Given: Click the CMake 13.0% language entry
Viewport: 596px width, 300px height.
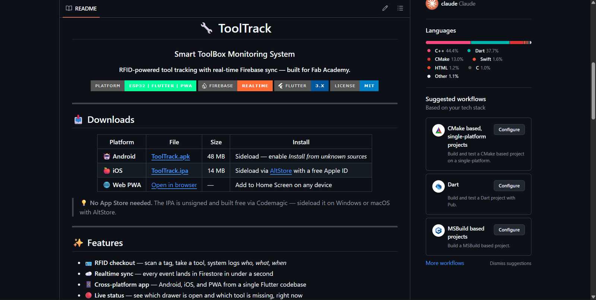Looking at the screenshot, I should tap(445, 60).
